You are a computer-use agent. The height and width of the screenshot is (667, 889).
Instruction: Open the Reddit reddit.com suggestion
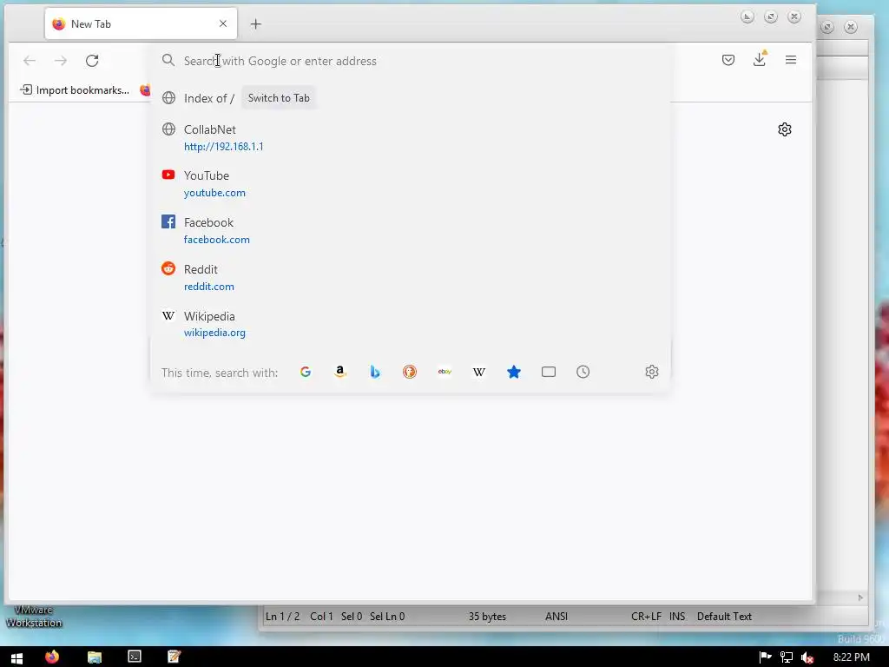point(410,277)
